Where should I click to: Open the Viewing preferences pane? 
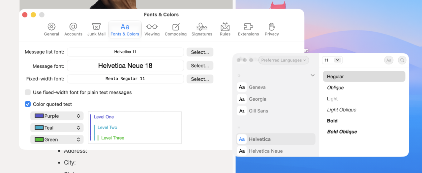pyautogui.click(x=152, y=30)
